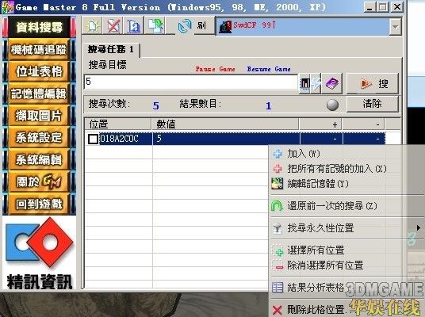
Task: Check the box for address 018A2C0C
Action: pos(93,139)
